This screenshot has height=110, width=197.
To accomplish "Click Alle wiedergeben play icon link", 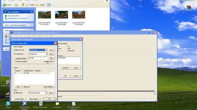I will click(x=12, y=16).
